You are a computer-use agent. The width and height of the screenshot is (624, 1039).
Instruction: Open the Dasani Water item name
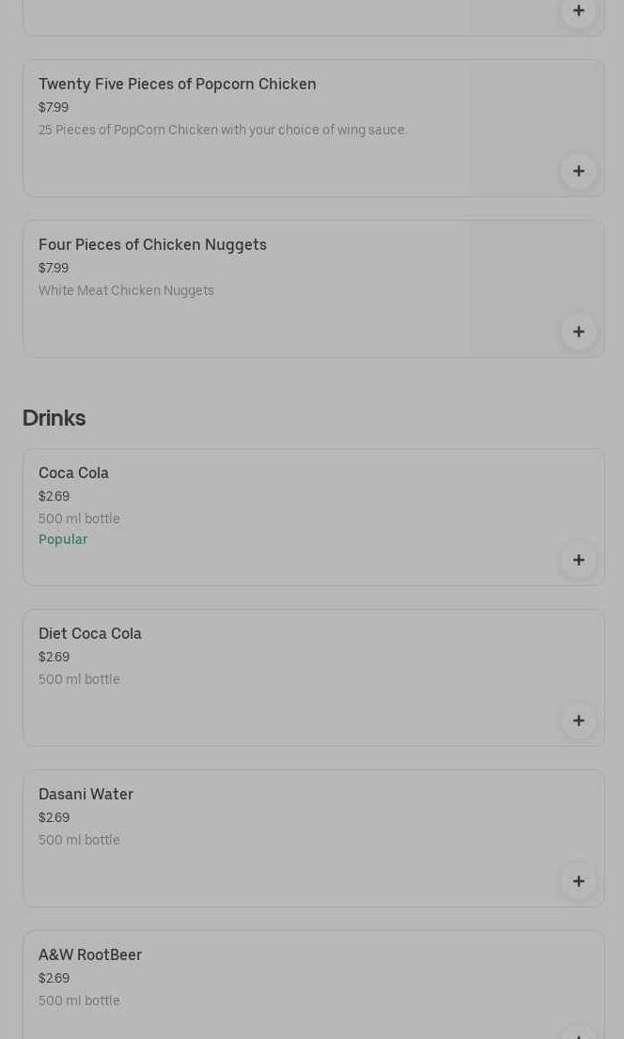click(x=86, y=795)
